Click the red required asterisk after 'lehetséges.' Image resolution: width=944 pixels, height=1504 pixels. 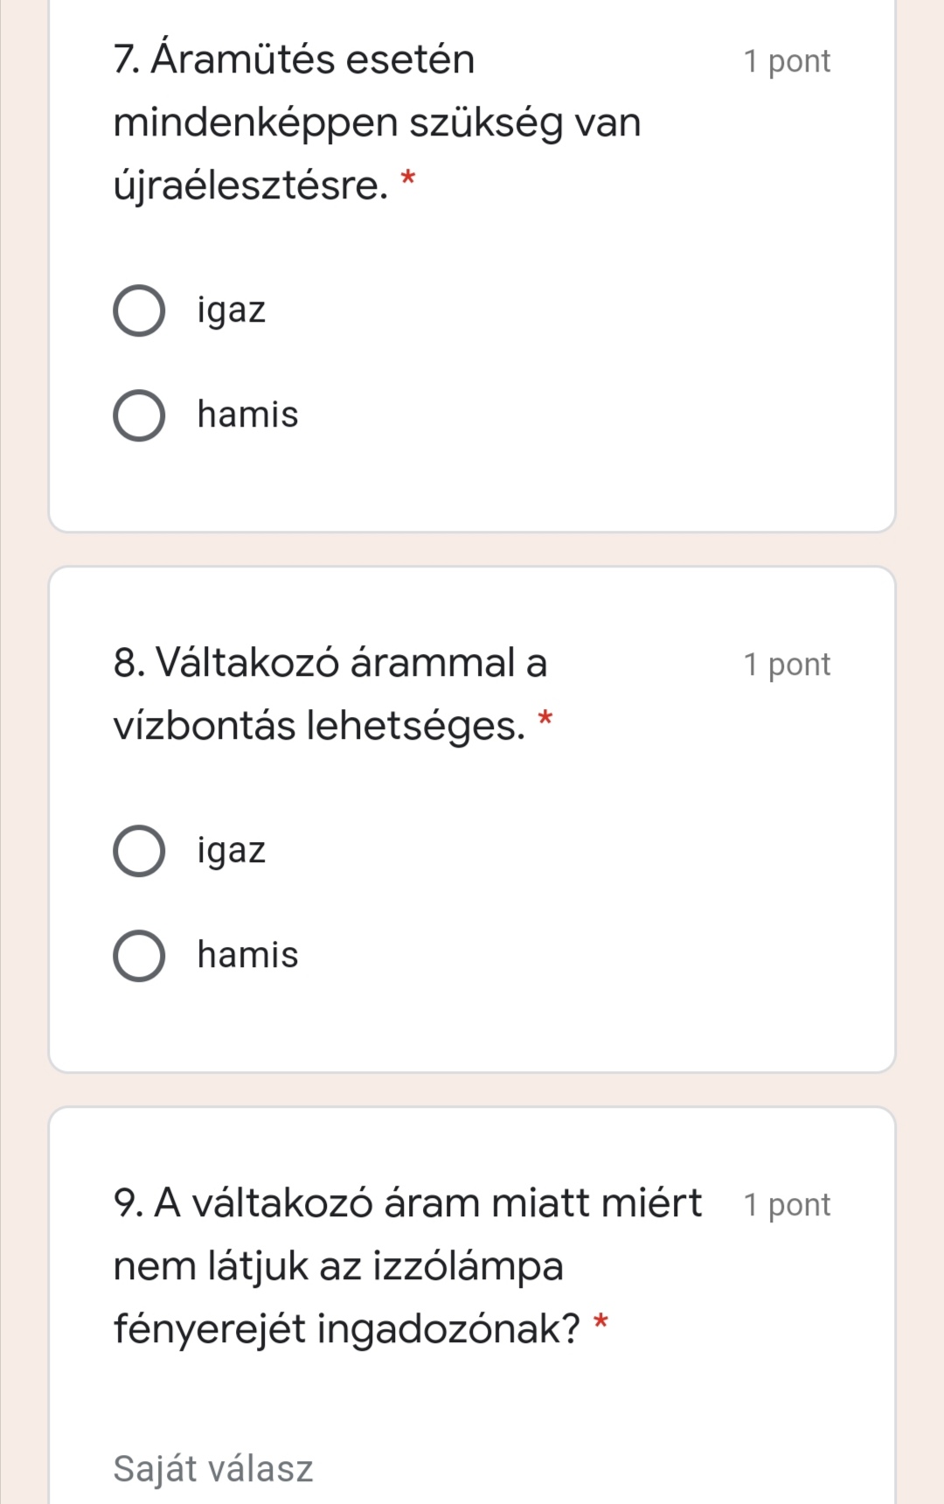pos(545,720)
